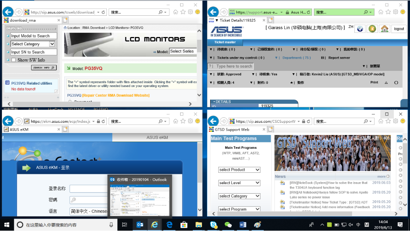Open the language dropdown on eKM login
This screenshot has width=410, height=231.
point(89,211)
